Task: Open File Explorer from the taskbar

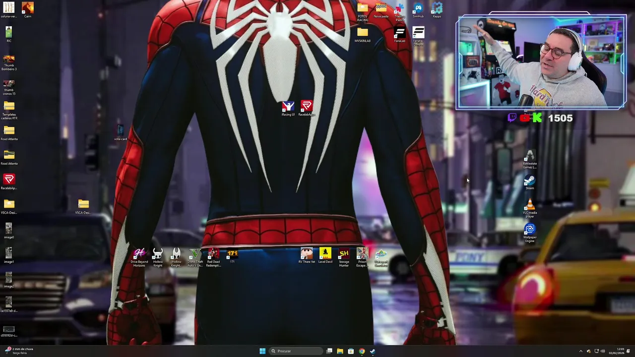Action: [340, 351]
